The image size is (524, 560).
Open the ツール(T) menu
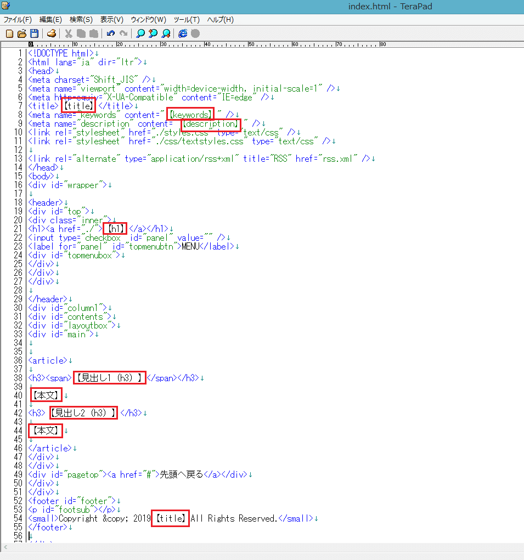(187, 20)
